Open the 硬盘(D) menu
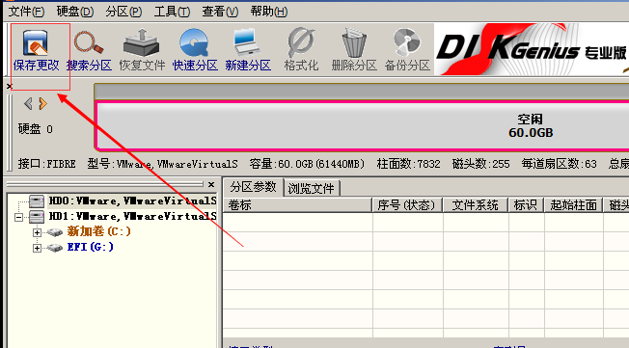 [75, 12]
